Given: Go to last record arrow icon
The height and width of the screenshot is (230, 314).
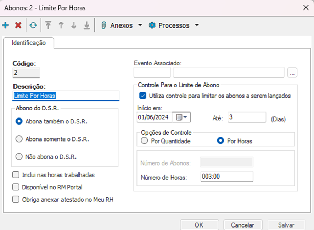Looking at the screenshot, I should (86, 25).
